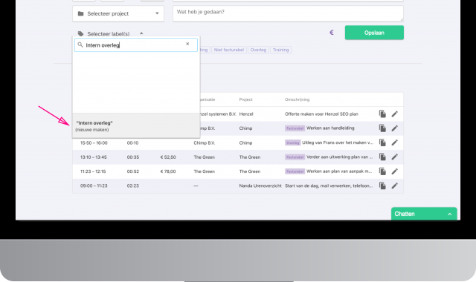Click the Overleg tag on Uitleg van Frans
Image resolution: width=476 pixels, height=282 pixels.
(292, 142)
